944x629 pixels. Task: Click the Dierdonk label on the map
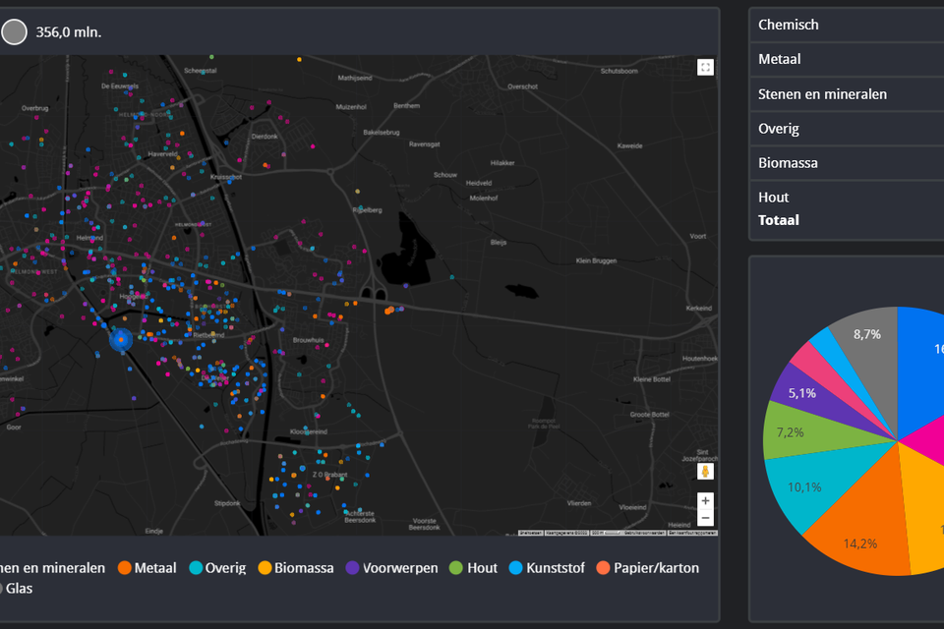pos(265,136)
